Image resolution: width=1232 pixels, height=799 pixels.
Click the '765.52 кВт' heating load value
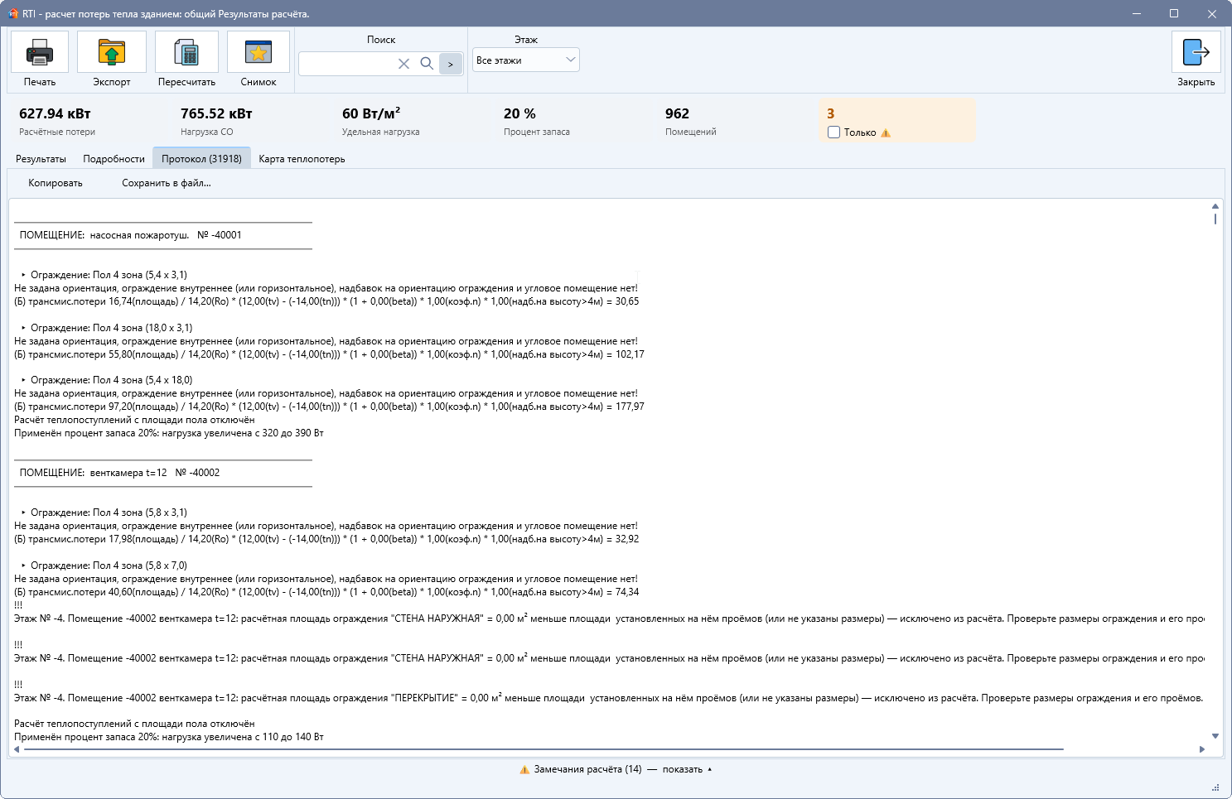pyautogui.click(x=216, y=113)
